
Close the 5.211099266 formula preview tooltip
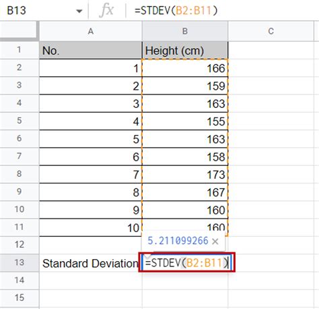(215, 242)
